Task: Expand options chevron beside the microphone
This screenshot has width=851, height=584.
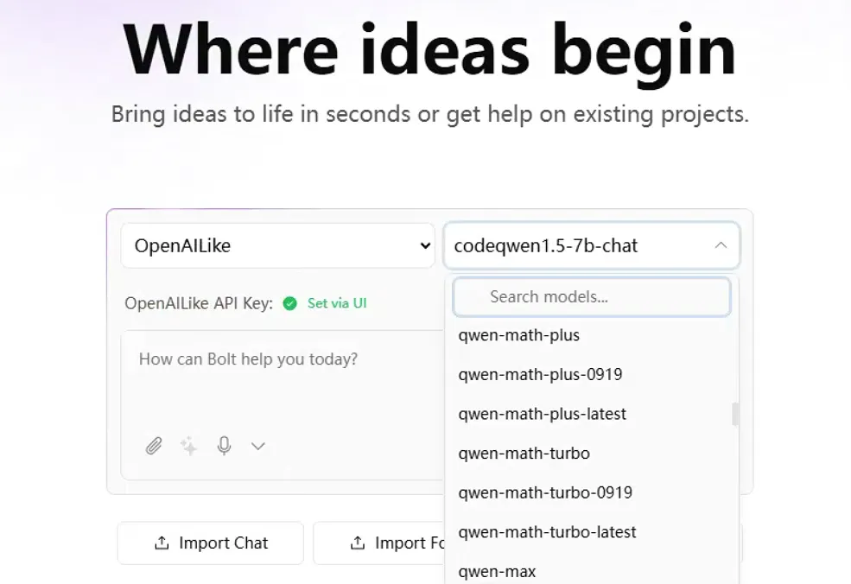Action: pyautogui.click(x=257, y=446)
